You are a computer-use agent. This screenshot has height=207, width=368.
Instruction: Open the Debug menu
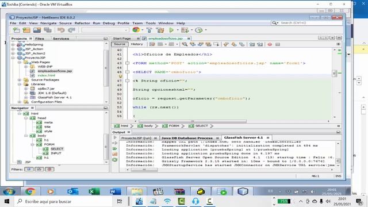coord(109,23)
